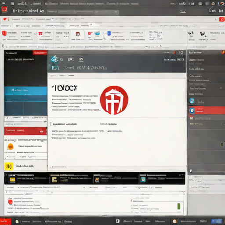Select the first yellow thumbnail in the black strip
Image resolution: width=225 pixels, height=225 pixels.
click(12, 180)
